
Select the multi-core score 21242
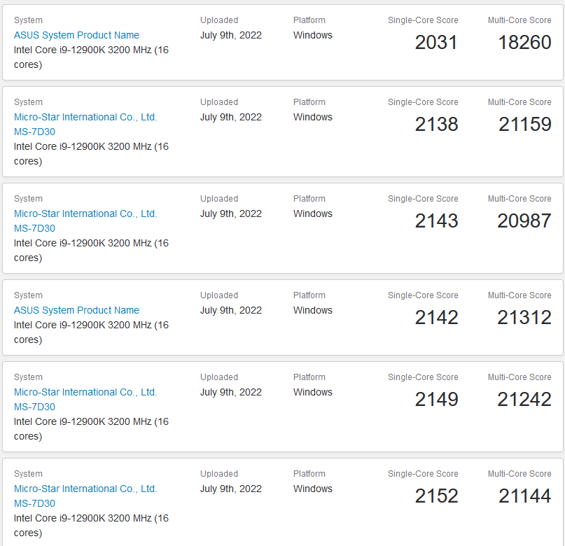coord(524,400)
